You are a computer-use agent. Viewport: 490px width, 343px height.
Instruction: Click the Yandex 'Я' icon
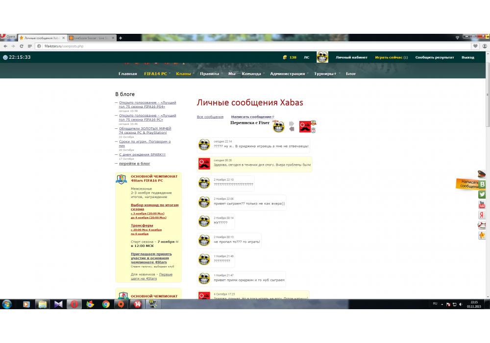[482, 215]
